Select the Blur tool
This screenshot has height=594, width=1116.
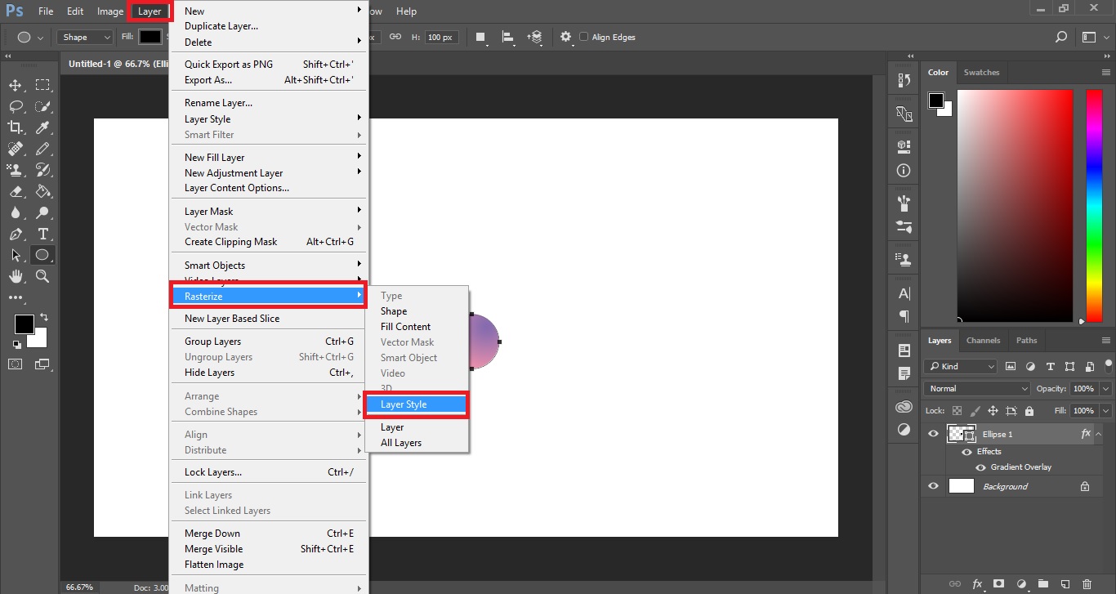pyautogui.click(x=16, y=212)
